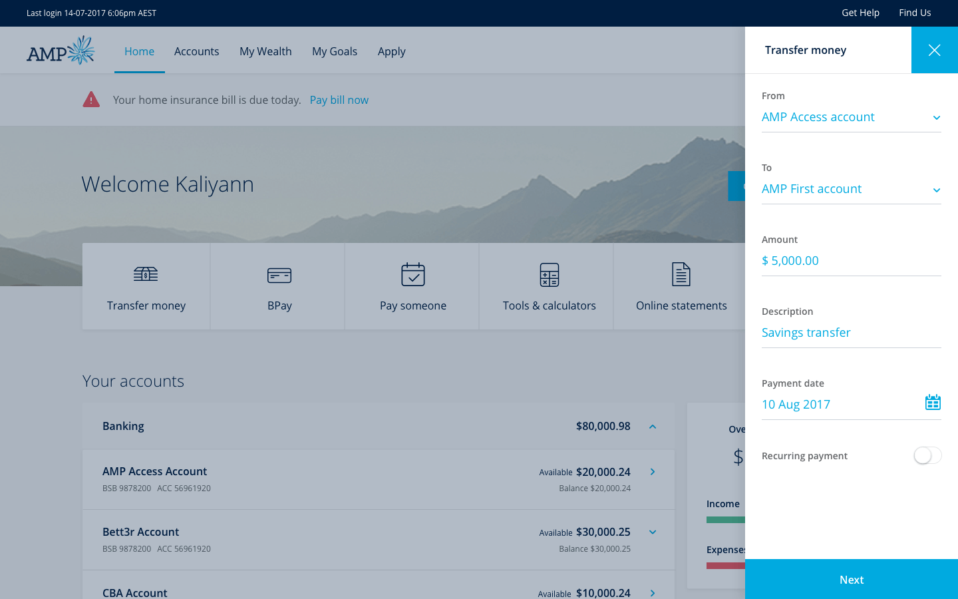Click the red warning triangle icon
958x599 pixels.
coord(91,100)
